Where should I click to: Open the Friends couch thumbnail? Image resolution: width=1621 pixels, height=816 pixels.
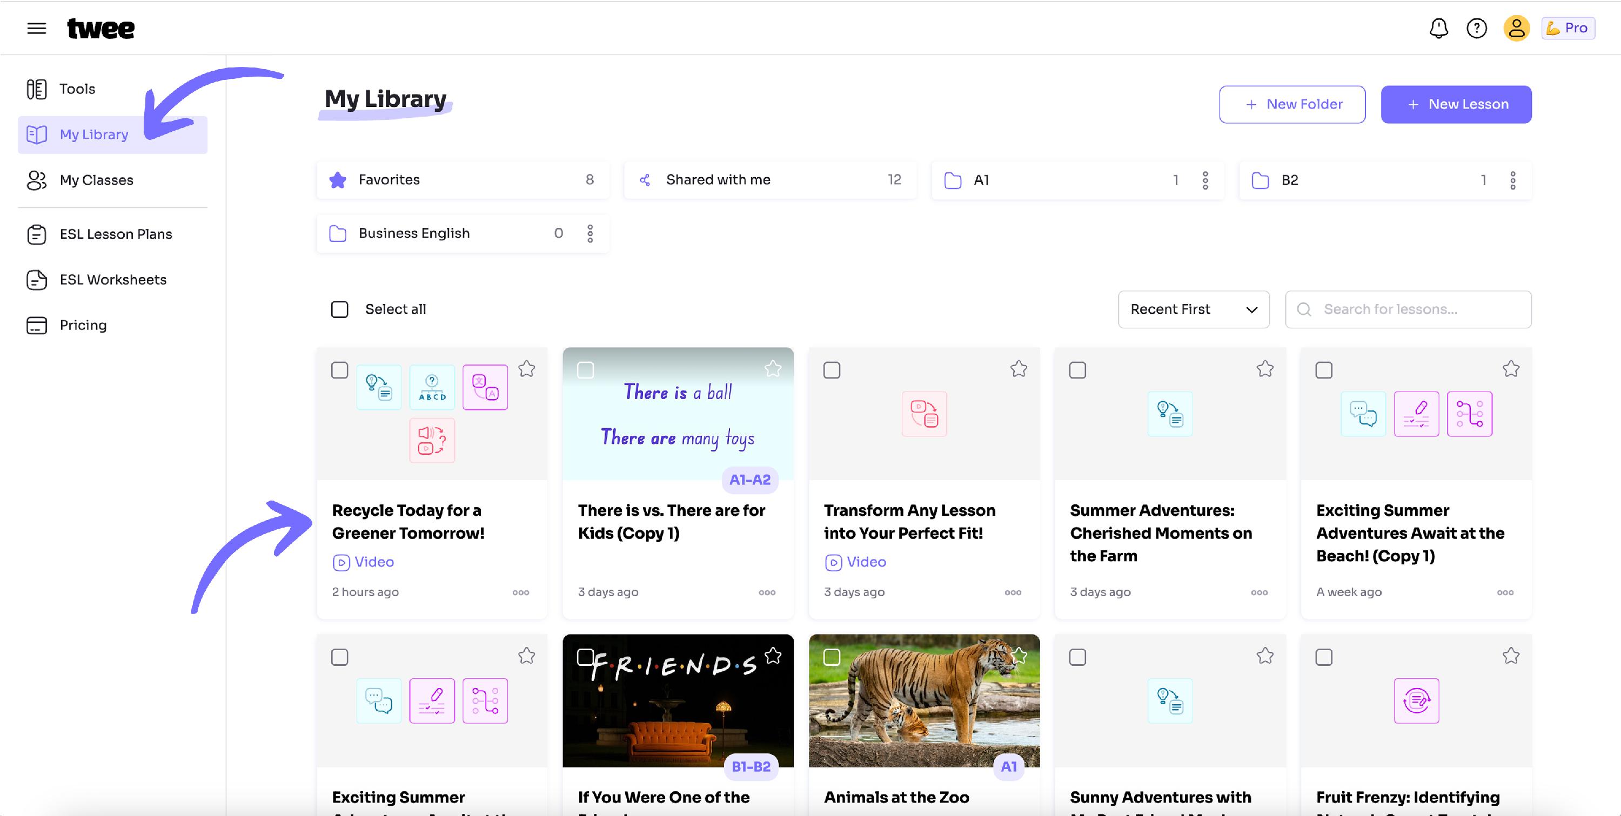pos(678,701)
